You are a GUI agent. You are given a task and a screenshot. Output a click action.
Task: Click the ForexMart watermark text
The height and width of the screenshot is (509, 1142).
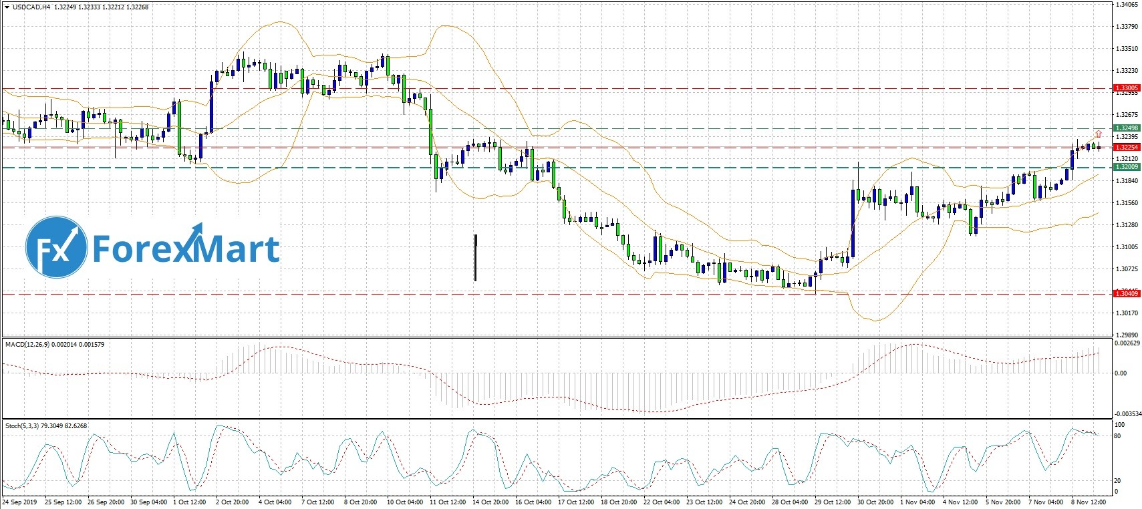click(186, 248)
